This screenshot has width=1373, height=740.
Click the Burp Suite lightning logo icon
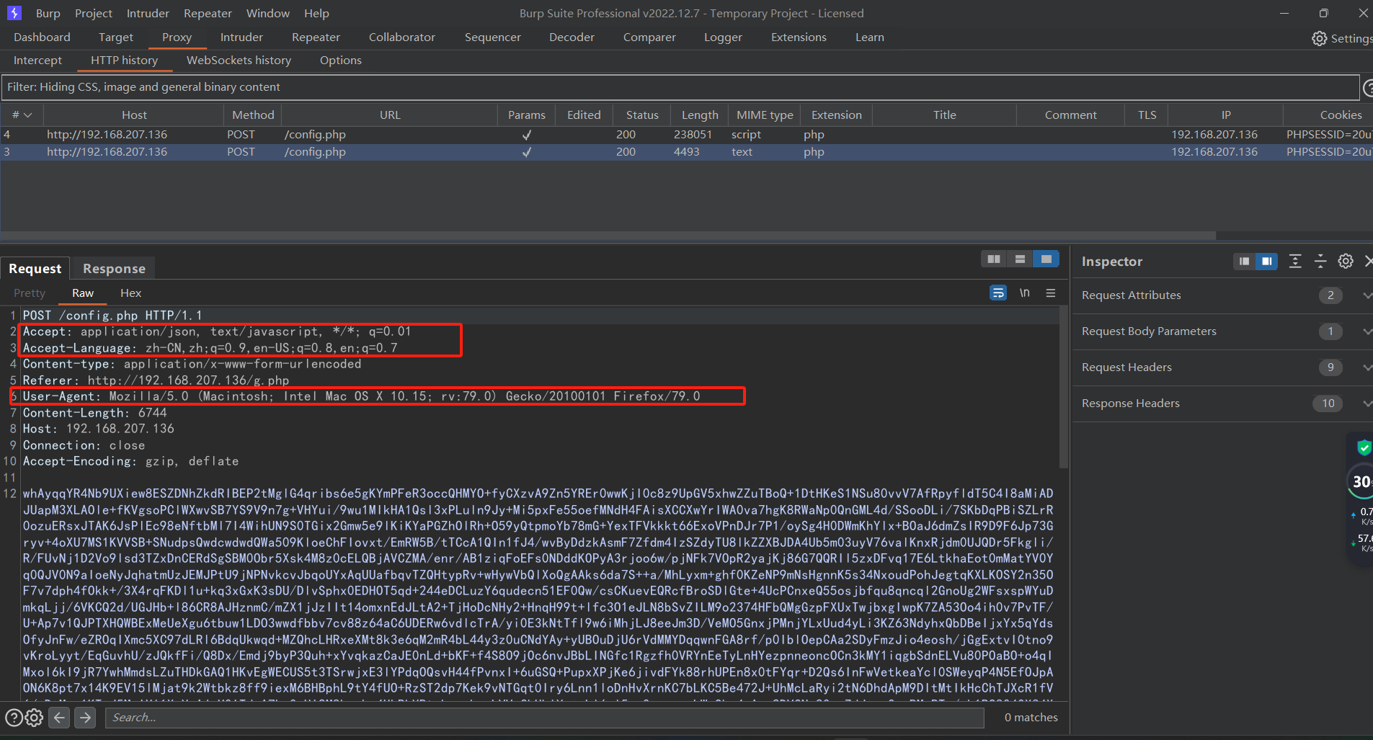pos(14,13)
